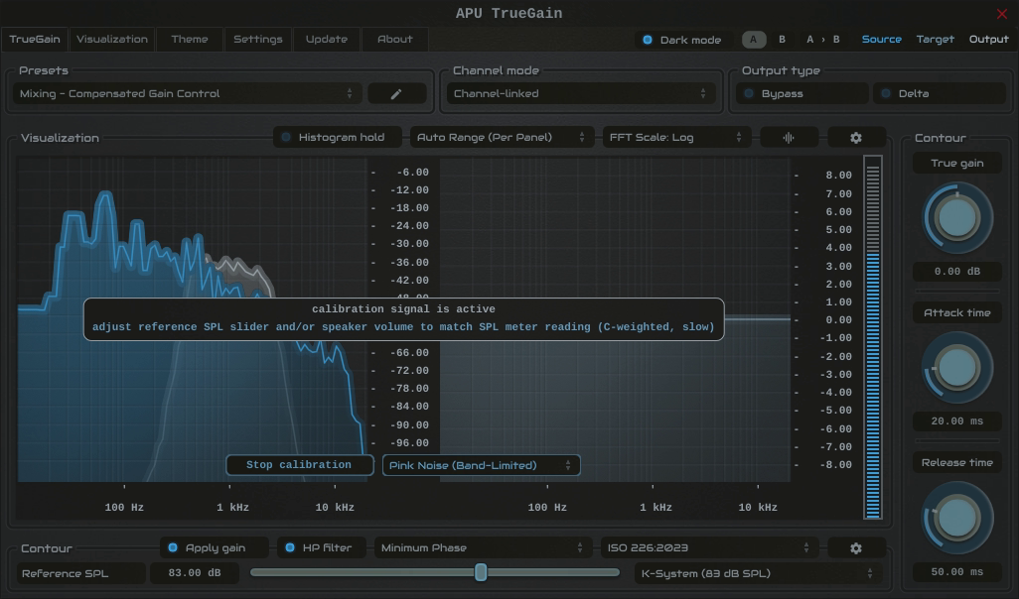Select Output monitoring view

coord(988,40)
